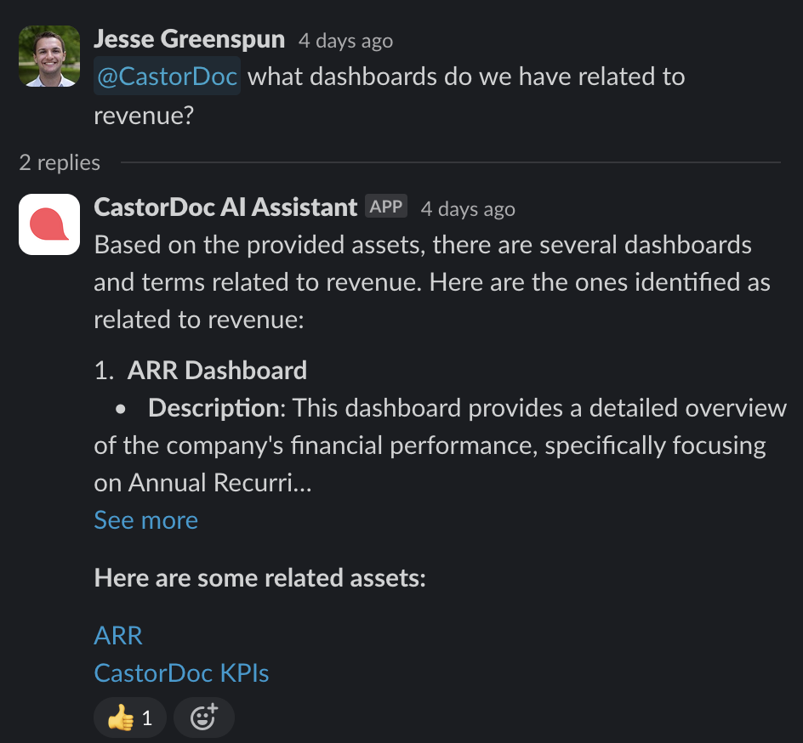Toggle the thumbs up reaction
This screenshot has height=743, width=803.
[130, 718]
